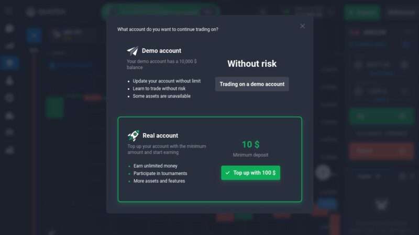
Task: Click the Demo account heading
Action: tap(161, 51)
